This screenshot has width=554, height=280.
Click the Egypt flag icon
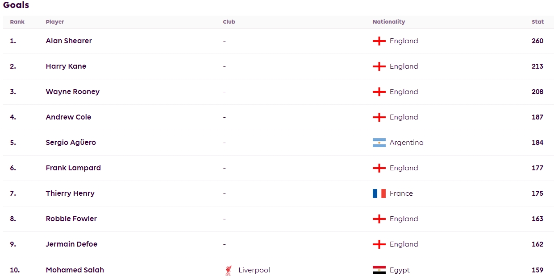tap(379, 270)
